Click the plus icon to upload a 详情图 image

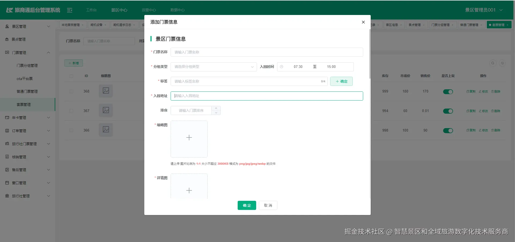click(189, 190)
